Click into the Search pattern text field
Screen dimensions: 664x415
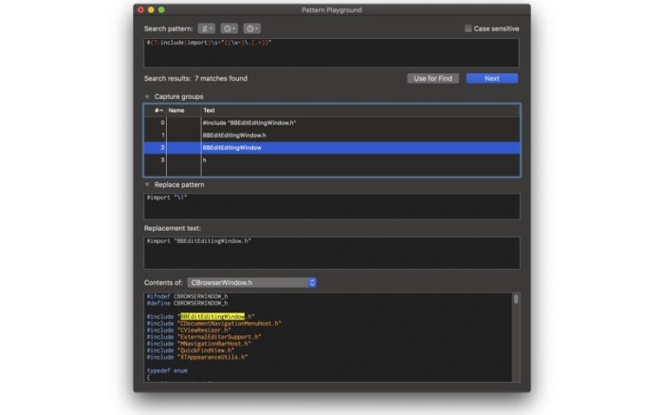coord(332,53)
